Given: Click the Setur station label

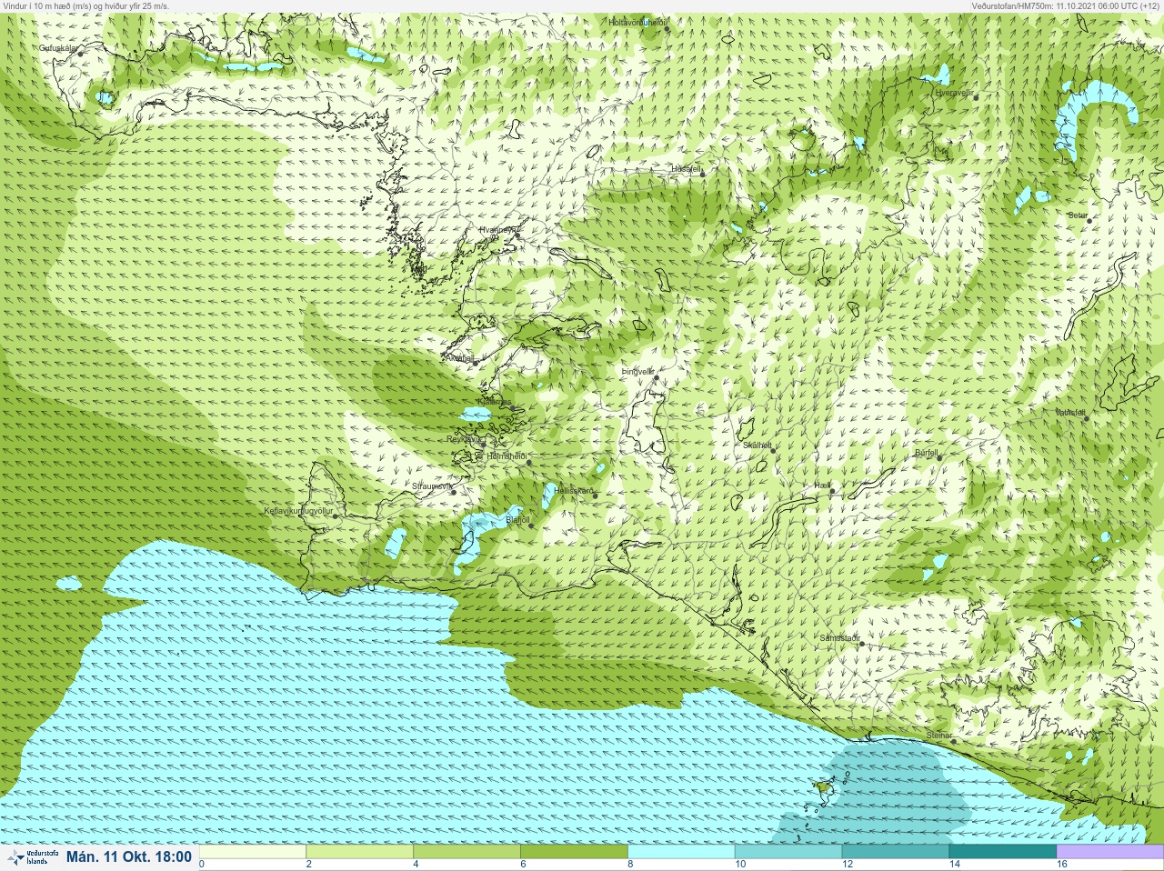Looking at the screenshot, I should click(1078, 215).
